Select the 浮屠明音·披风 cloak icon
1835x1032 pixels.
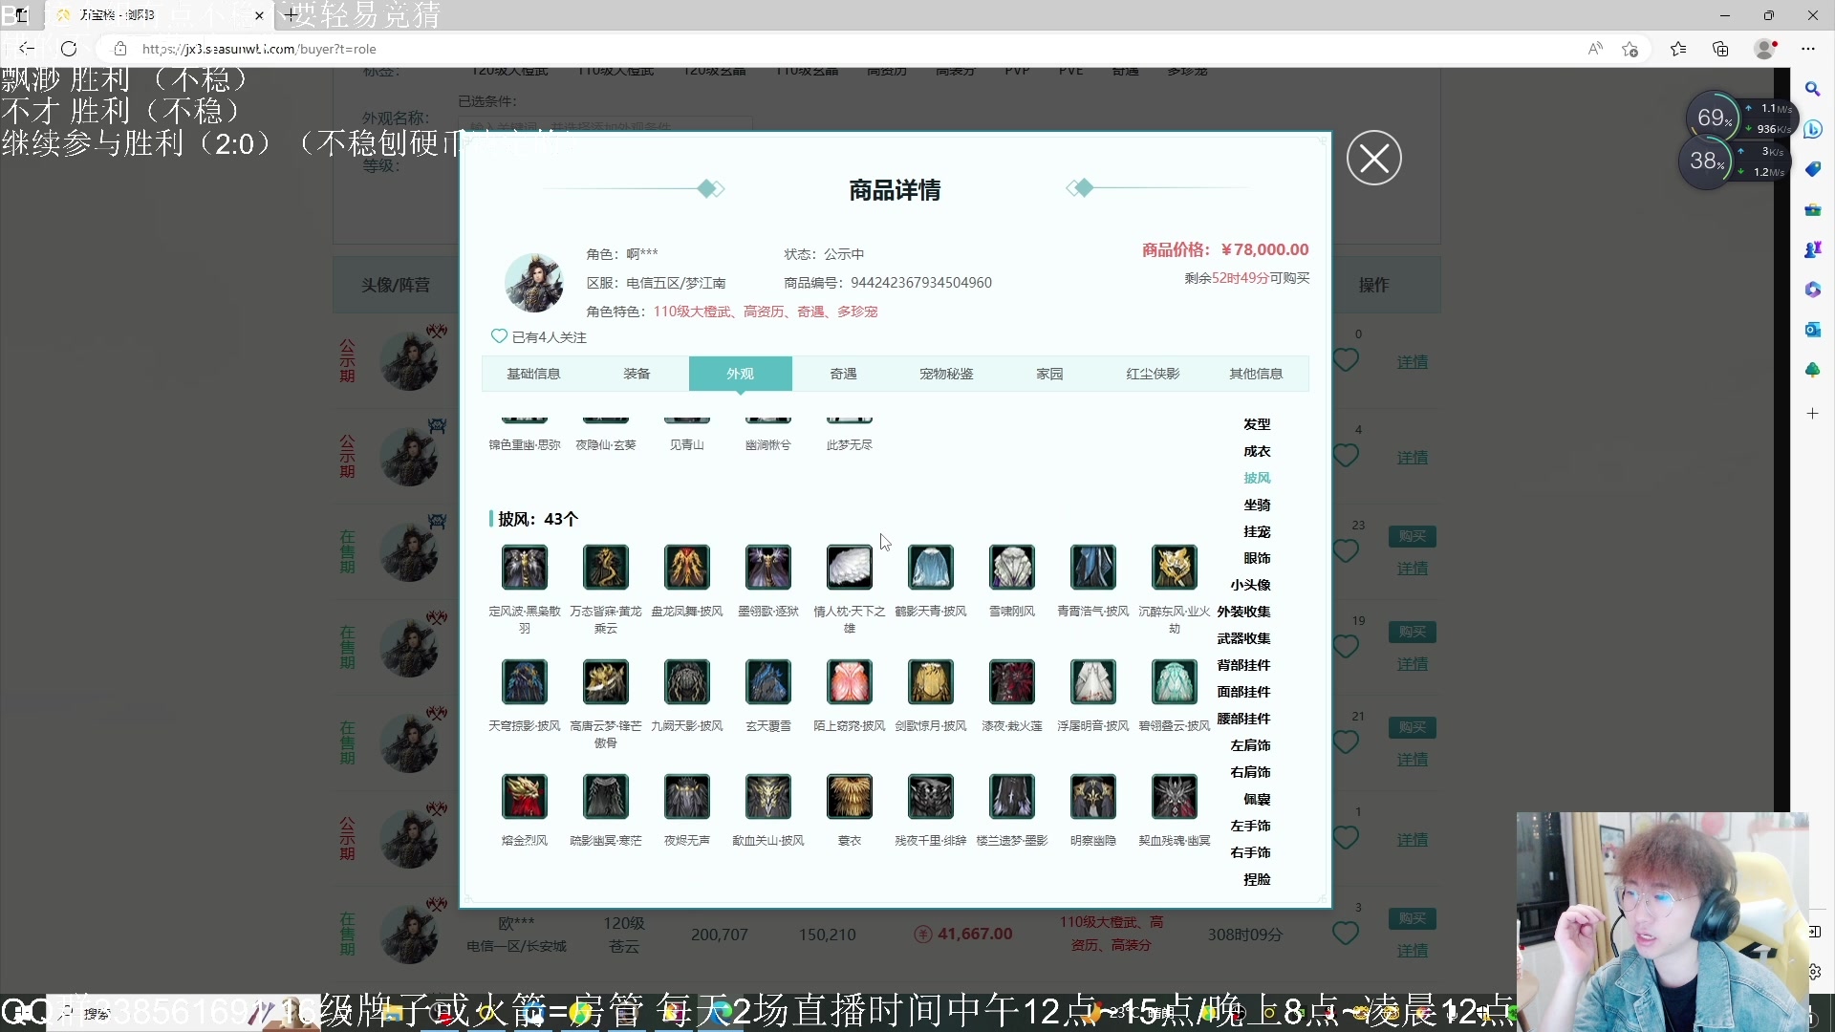point(1093,682)
